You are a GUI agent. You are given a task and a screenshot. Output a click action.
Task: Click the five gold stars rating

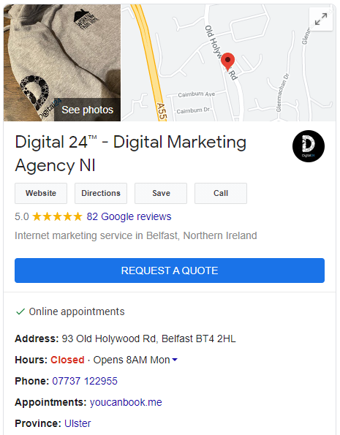[x=57, y=216]
